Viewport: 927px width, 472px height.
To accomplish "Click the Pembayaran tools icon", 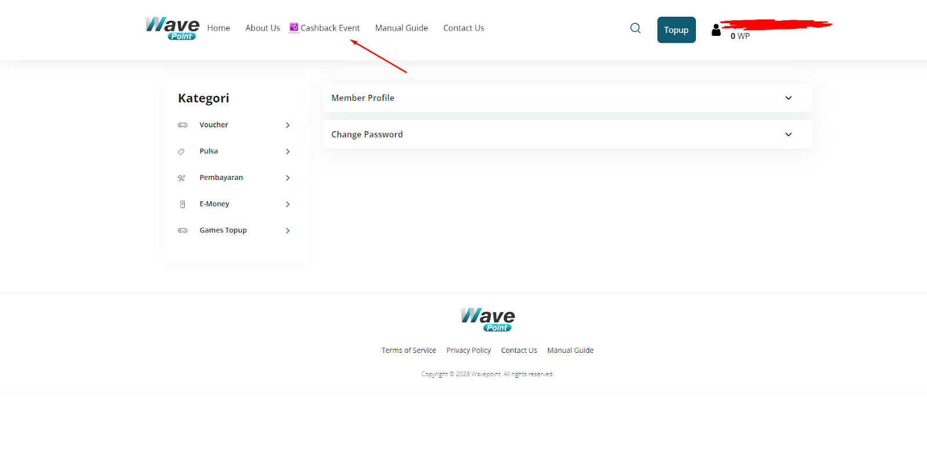I will click(x=181, y=178).
